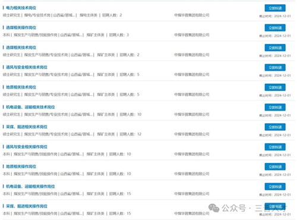The height and width of the screenshot is (220, 297).
Task: Click 招聘人数: 3 under 选煤相关操作岗位
Action: [119, 35]
